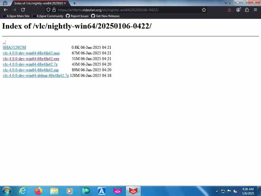Download vlc-4.0.0-dev-win64-68e4fa42.exe
The image size is (261, 196).
coord(31,59)
